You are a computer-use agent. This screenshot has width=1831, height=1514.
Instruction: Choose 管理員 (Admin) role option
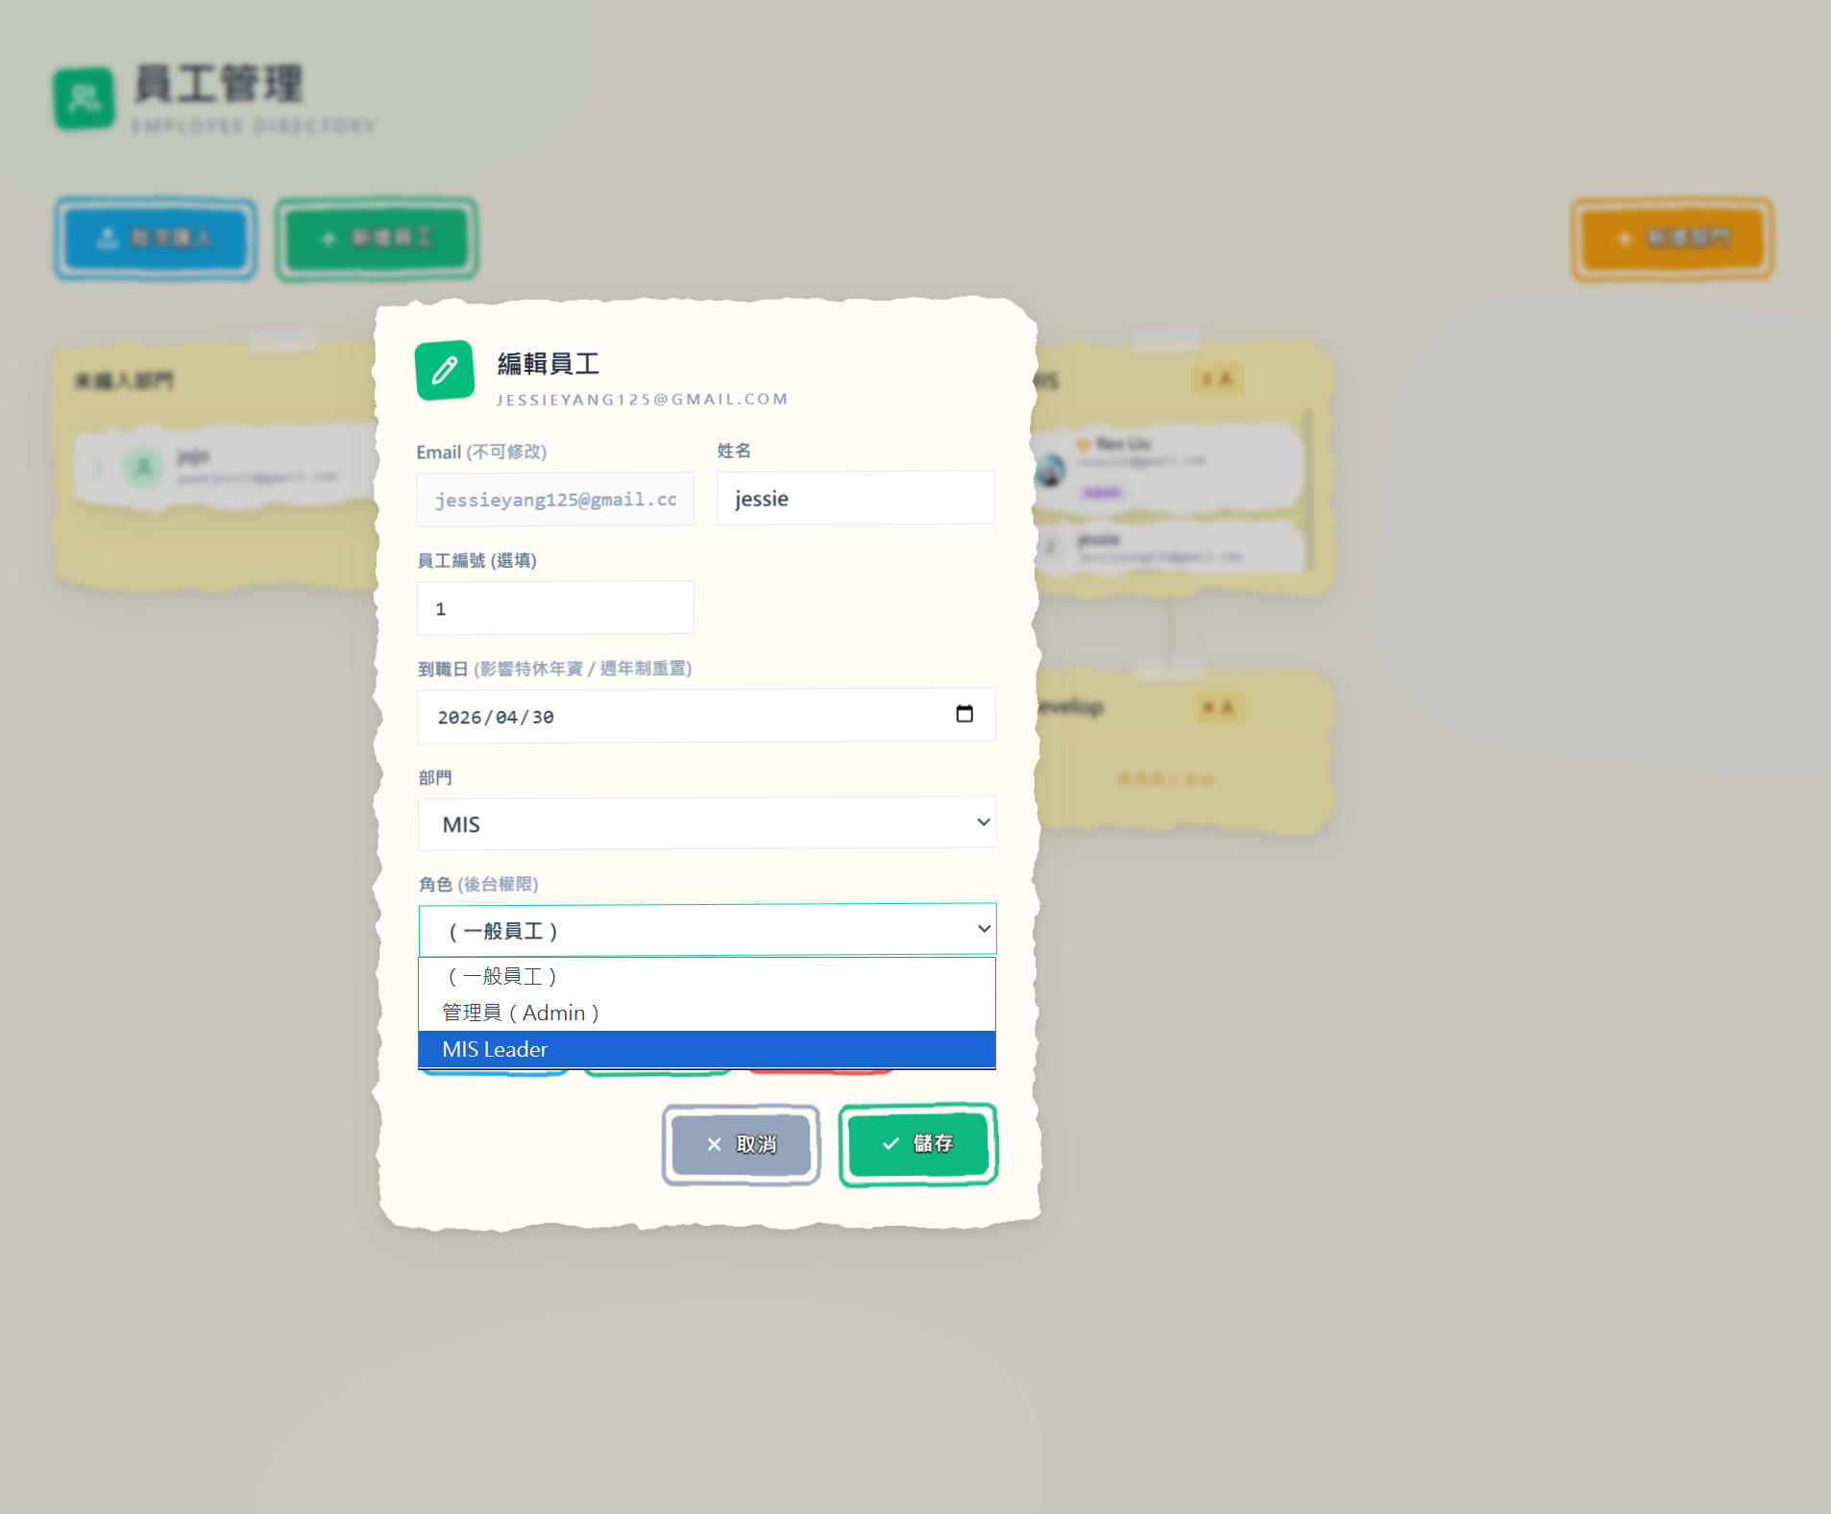coord(707,1013)
